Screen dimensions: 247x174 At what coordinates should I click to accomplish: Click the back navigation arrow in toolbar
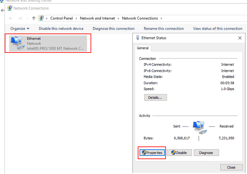tap(11, 18)
